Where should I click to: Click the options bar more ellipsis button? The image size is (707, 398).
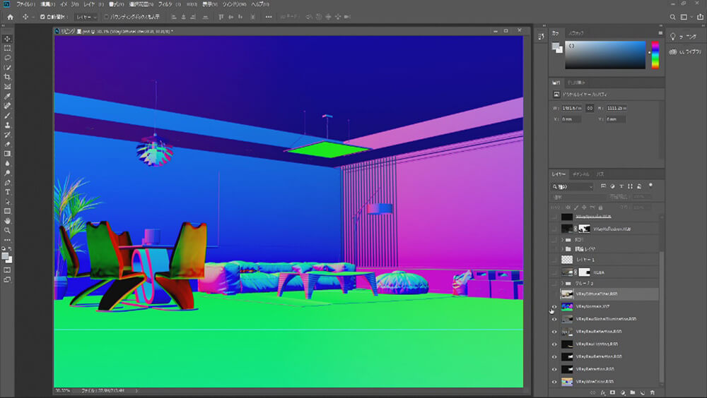(x=269, y=17)
